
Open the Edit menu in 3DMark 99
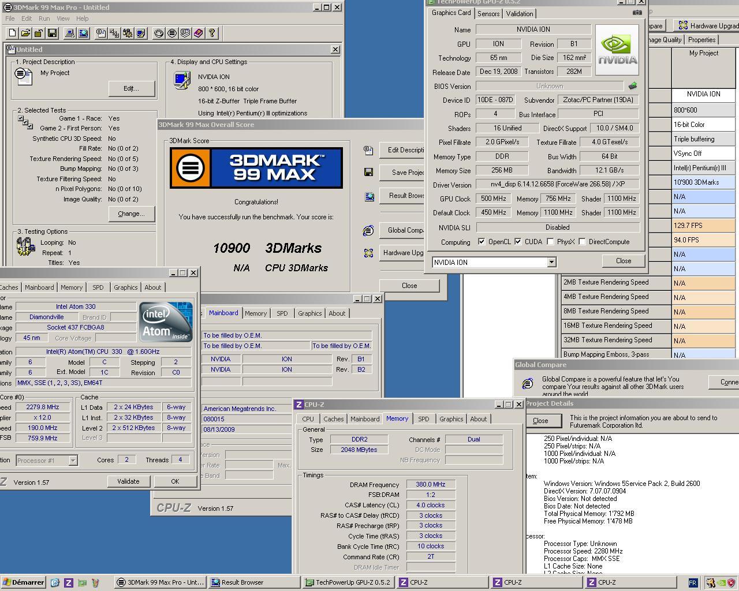point(27,18)
